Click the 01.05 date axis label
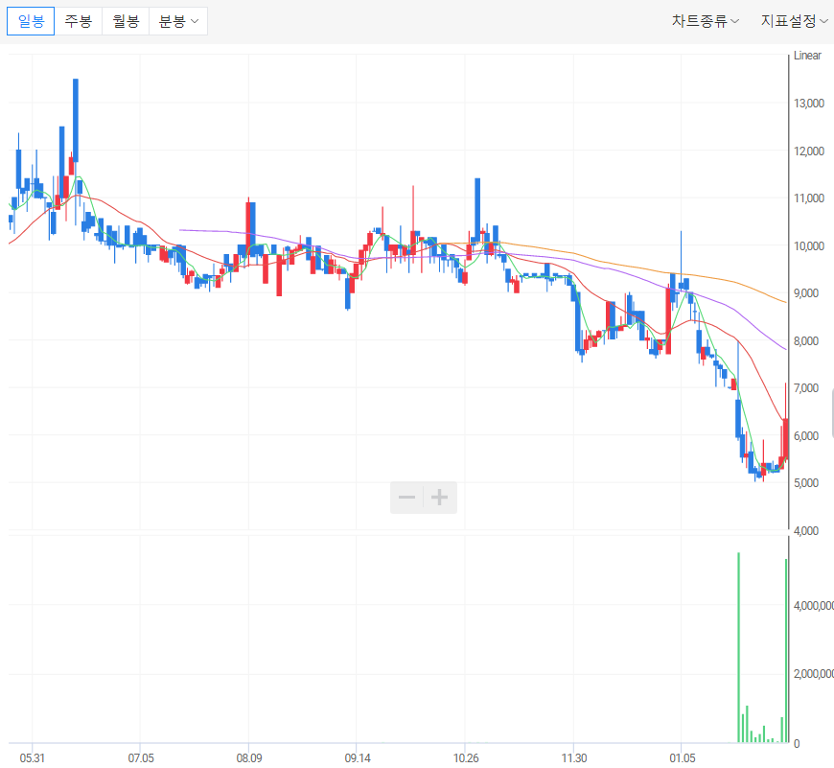This screenshot has width=834, height=768. pos(683,757)
